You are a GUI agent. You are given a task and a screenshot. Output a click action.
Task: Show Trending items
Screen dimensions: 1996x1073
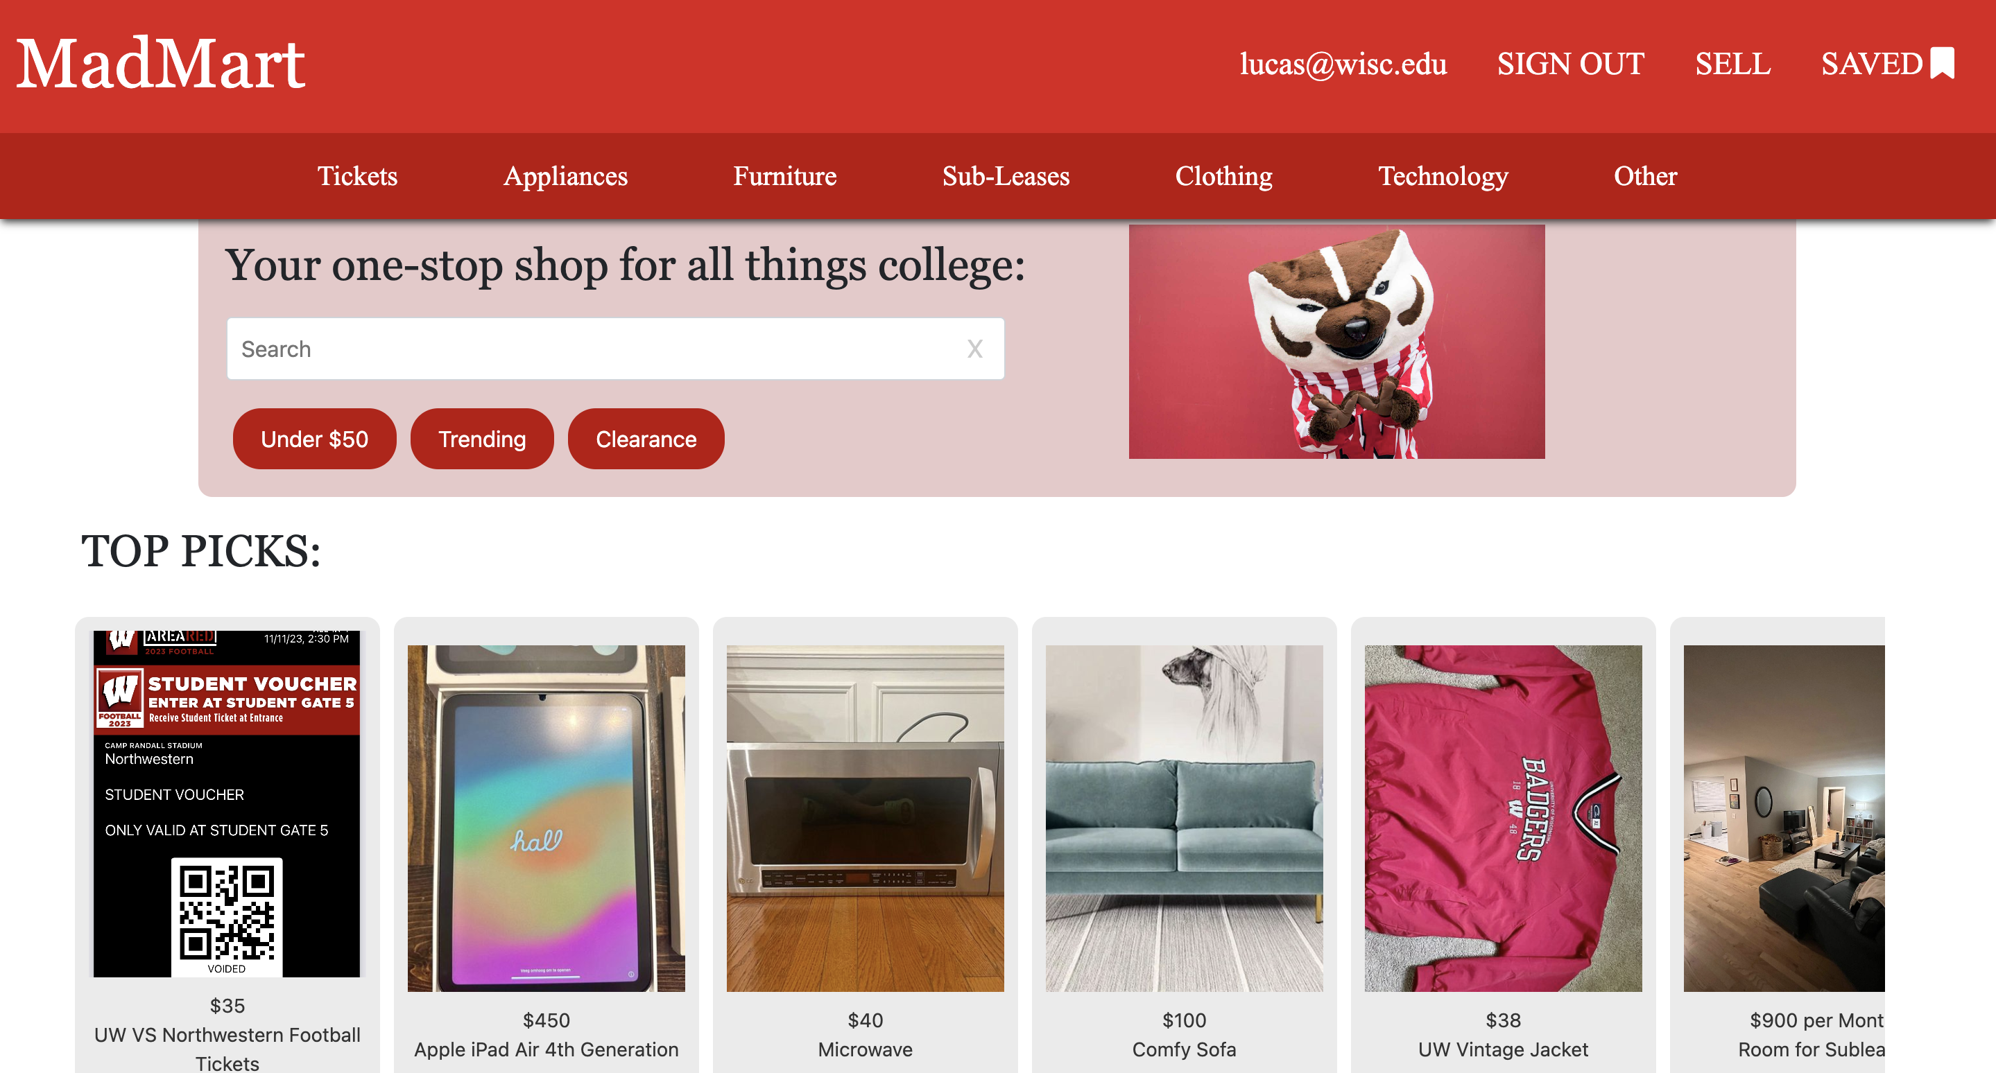(x=482, y=439)
